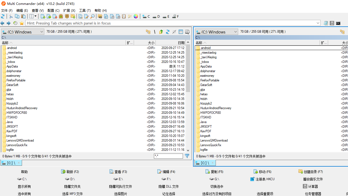
Task: Refresh the right panel with blue arrows icon
Action: (167, 32)
